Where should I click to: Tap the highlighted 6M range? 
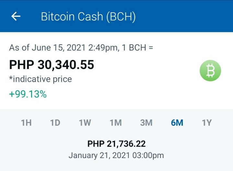point(177,123)
